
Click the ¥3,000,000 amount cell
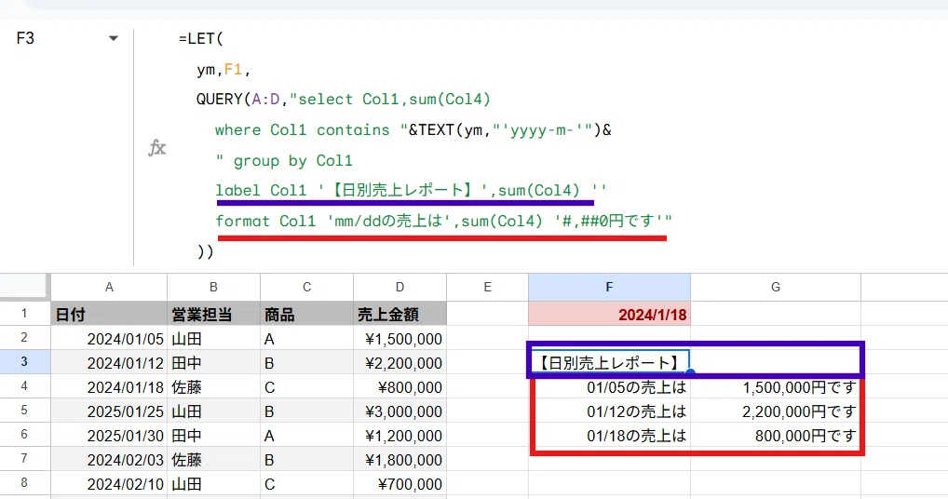point(400,411)
